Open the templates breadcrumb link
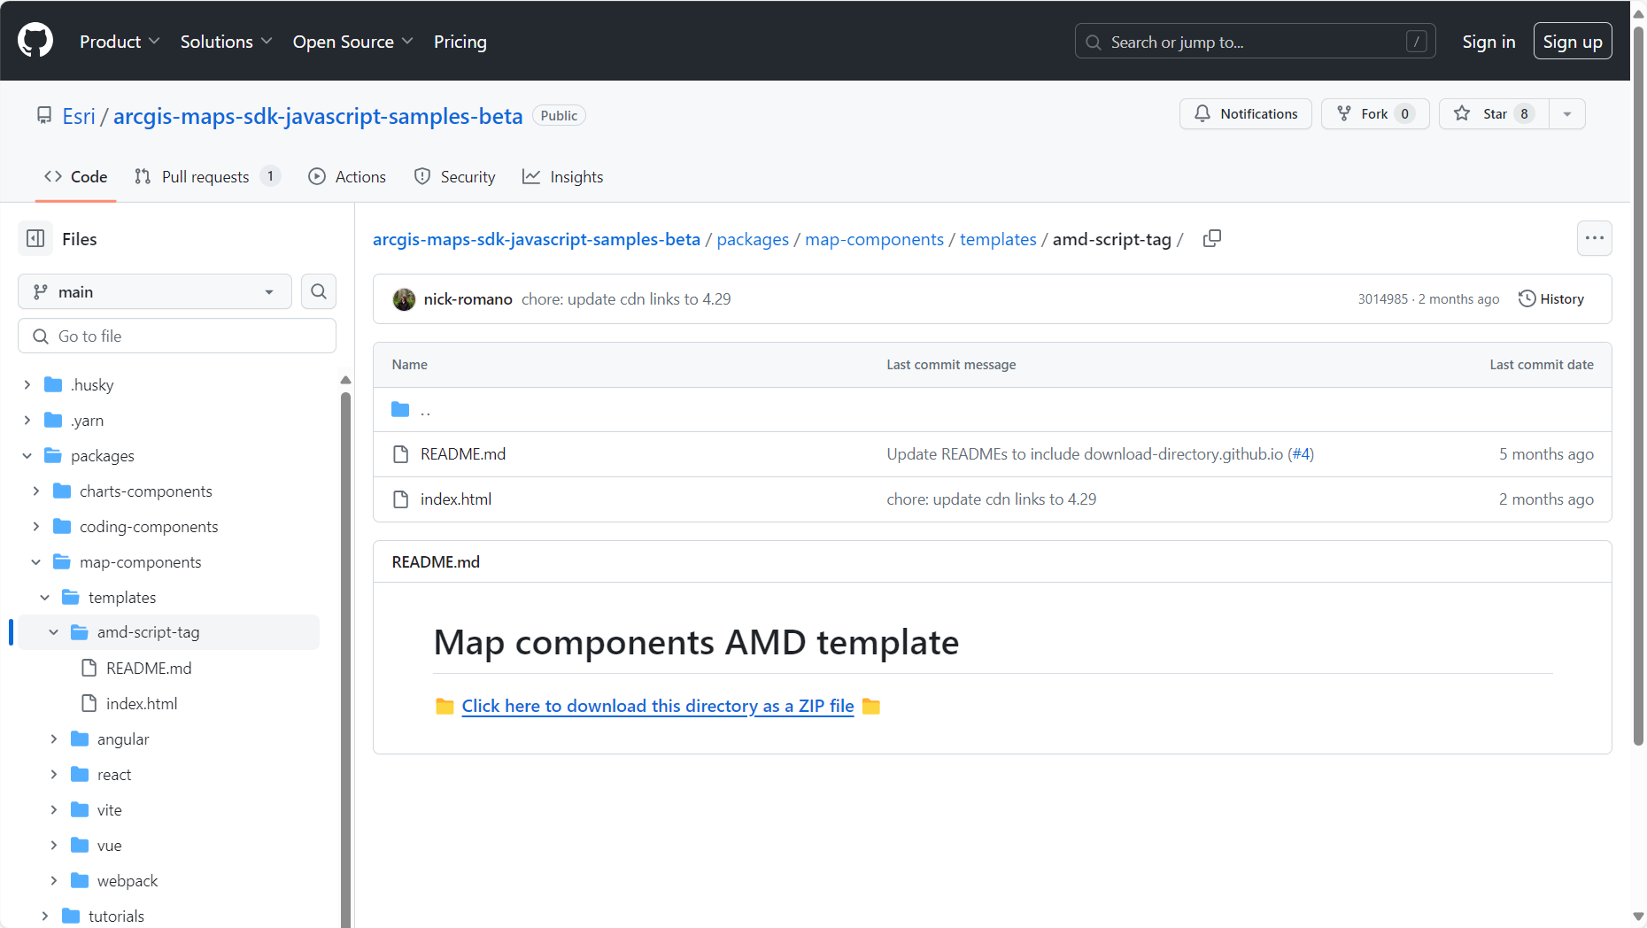Image resolution: width=1647 pixels, height=928 pixels. (998, 239)
